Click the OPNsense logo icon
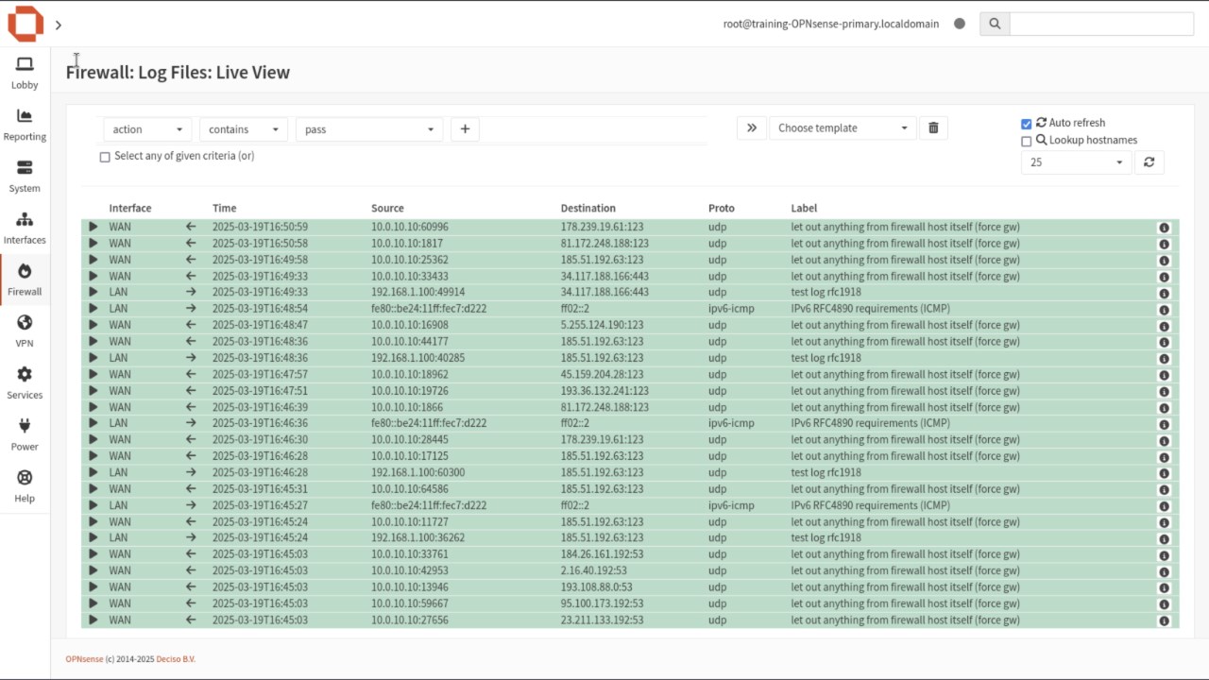This screenshot has height=680, width=1209. tap(26, 24)
